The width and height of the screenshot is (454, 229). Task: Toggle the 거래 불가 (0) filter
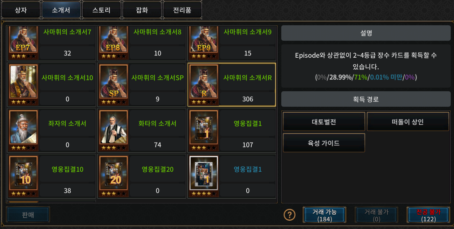point(376,215)
